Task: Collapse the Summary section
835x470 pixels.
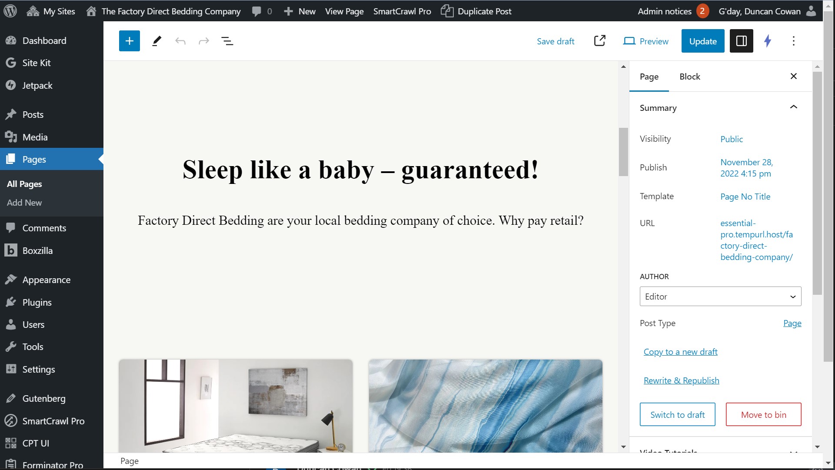Action: (x=793, y=107)
